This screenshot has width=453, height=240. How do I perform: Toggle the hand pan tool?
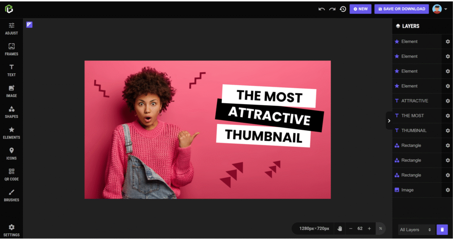pos(340,229)
